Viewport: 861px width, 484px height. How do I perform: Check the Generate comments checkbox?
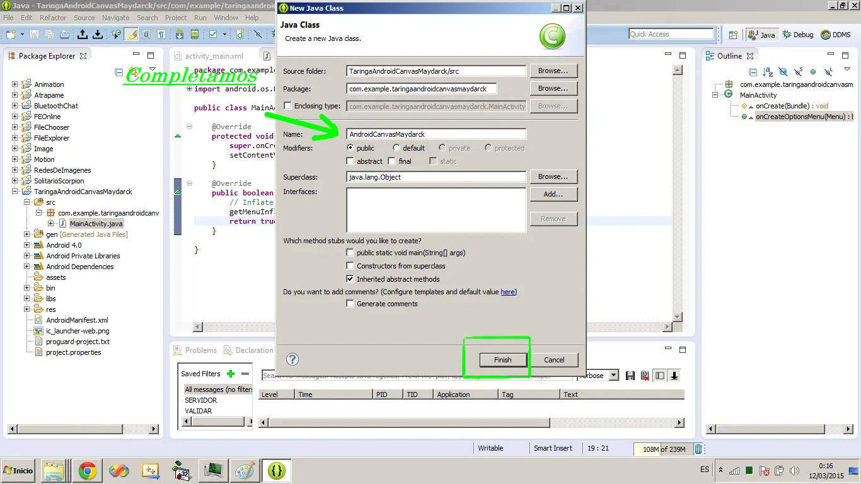[x=350, y=304]
